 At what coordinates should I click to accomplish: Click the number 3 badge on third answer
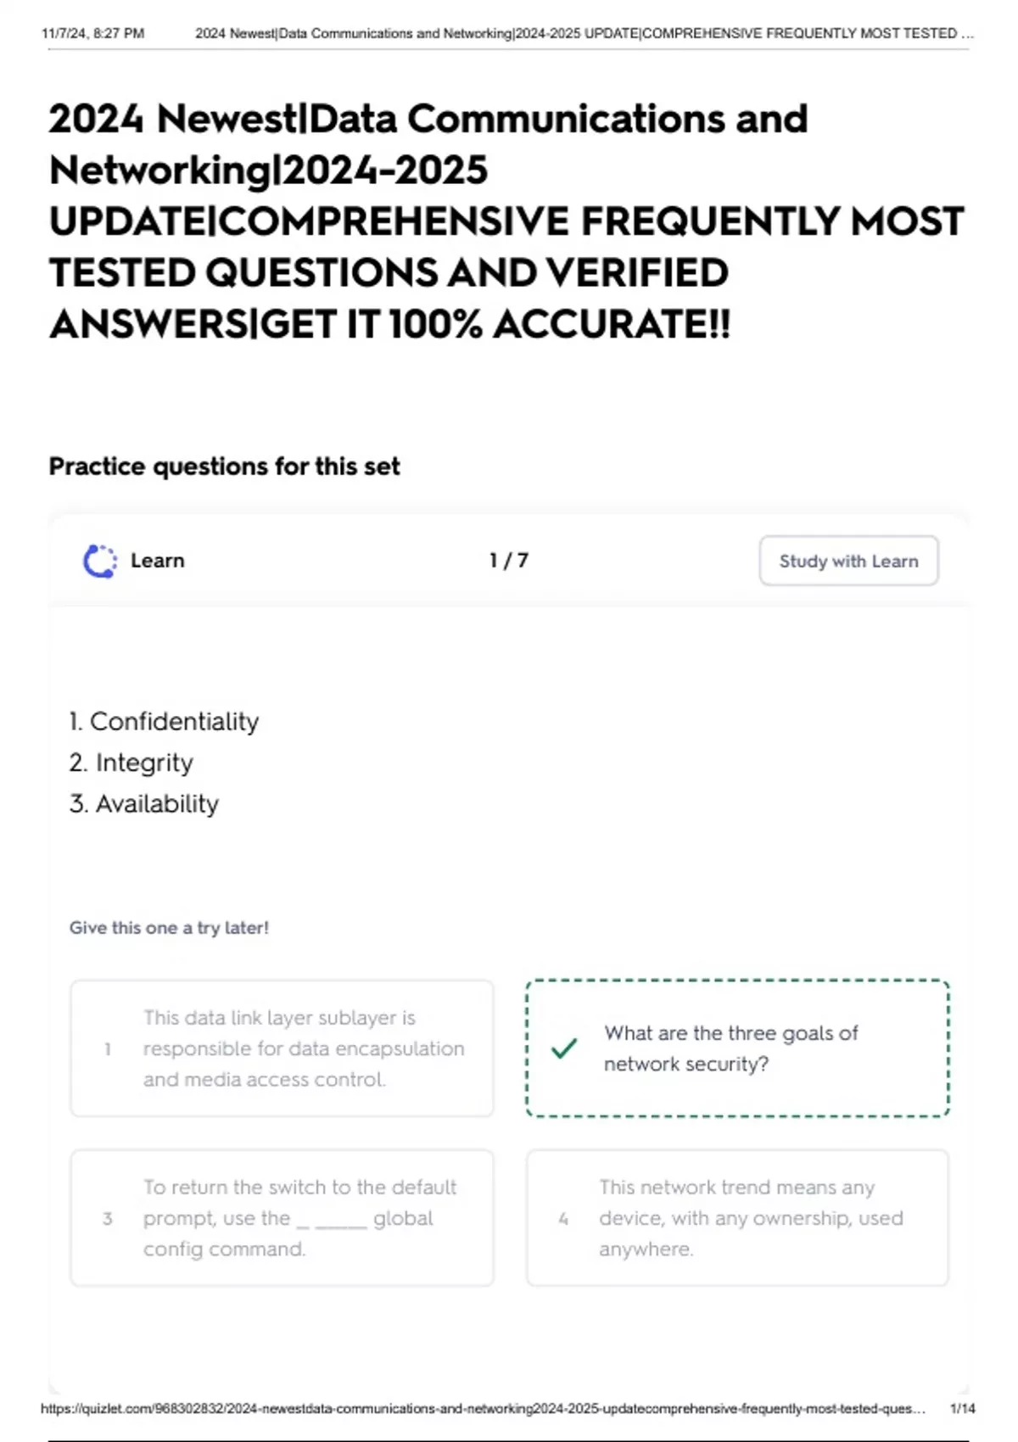point(108,1219)
